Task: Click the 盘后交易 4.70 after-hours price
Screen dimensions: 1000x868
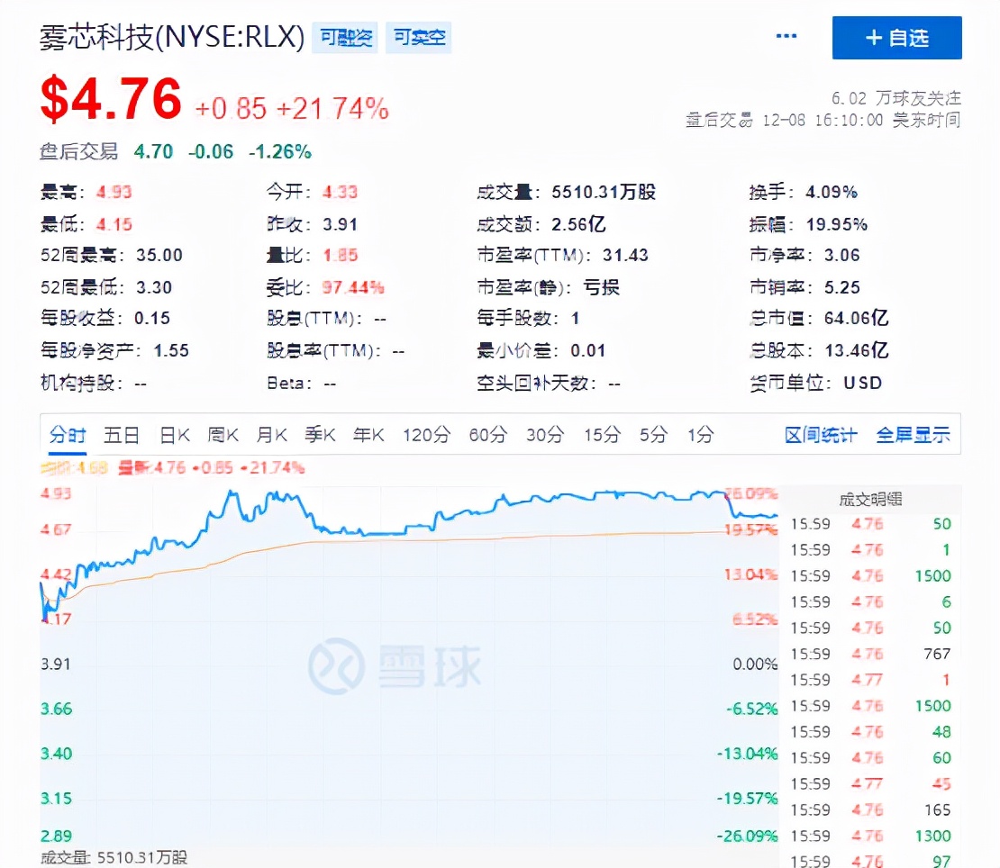Action: [x=153, y=151]
